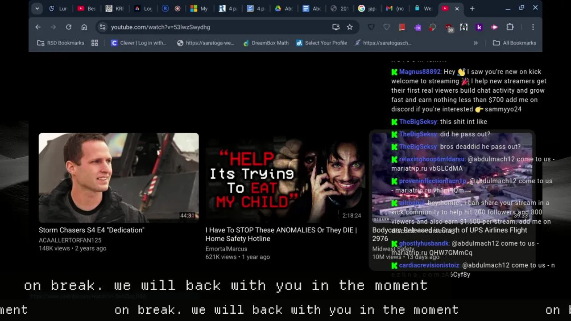Click the Magnus88892 chat username

coord(420,72)
